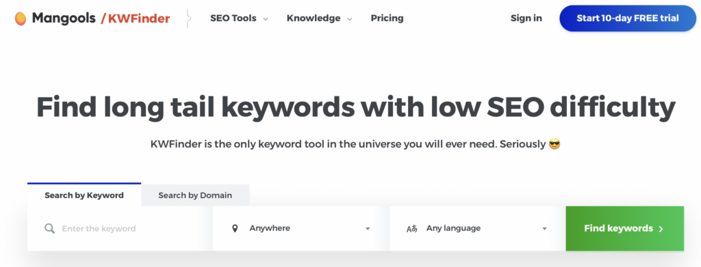Open the SEO Tools dropdown menu
Image resolution: width=701 pixels, height=267 pixels.
point(239,18)
